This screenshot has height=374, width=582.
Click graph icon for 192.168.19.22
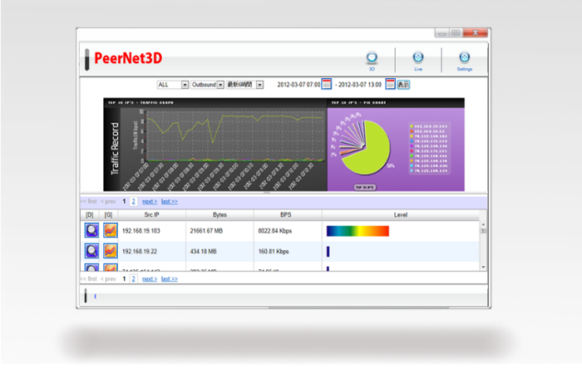110,251
